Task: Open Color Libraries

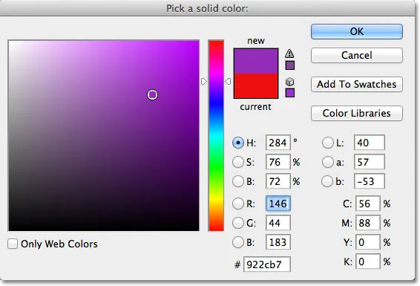Action: pos(357,113)
